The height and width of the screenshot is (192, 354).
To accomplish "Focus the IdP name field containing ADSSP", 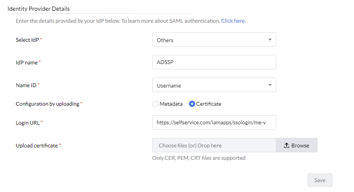I will 214,62.
